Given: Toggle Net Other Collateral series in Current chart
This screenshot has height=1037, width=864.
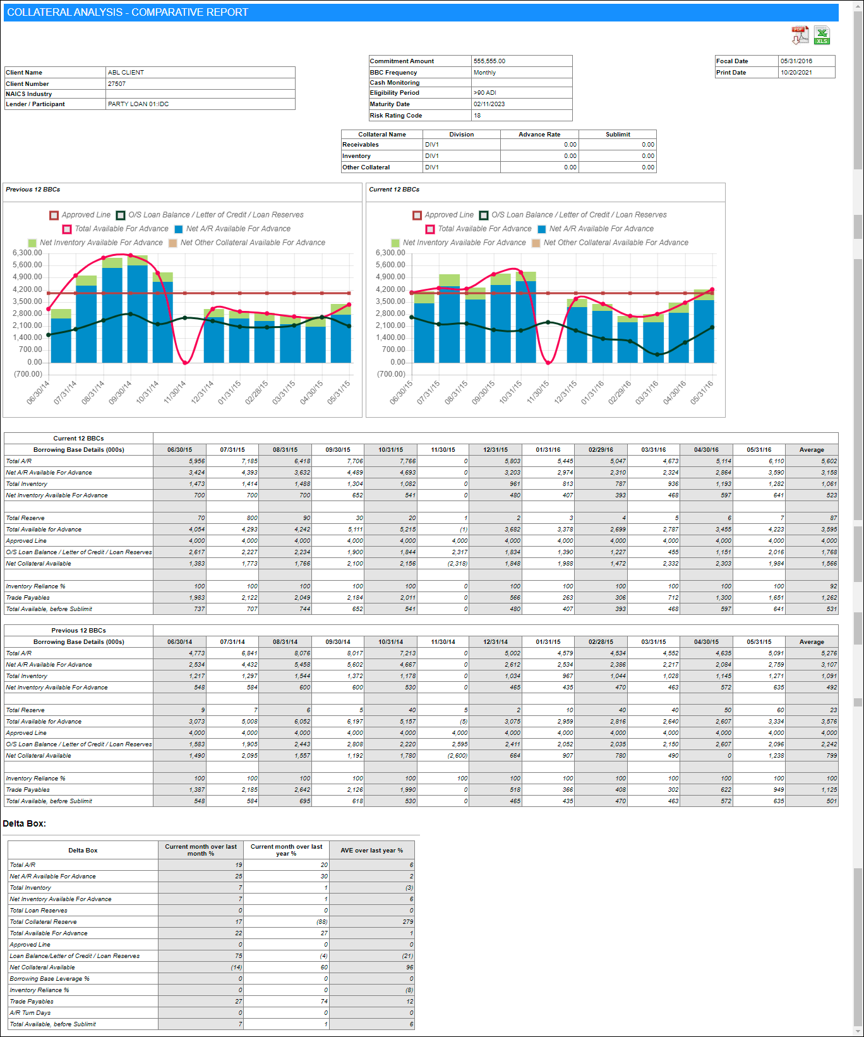Looking at the screenshot, I should pos(536,243).
